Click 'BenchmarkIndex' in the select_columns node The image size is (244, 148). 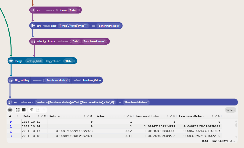tap(94, 41)
